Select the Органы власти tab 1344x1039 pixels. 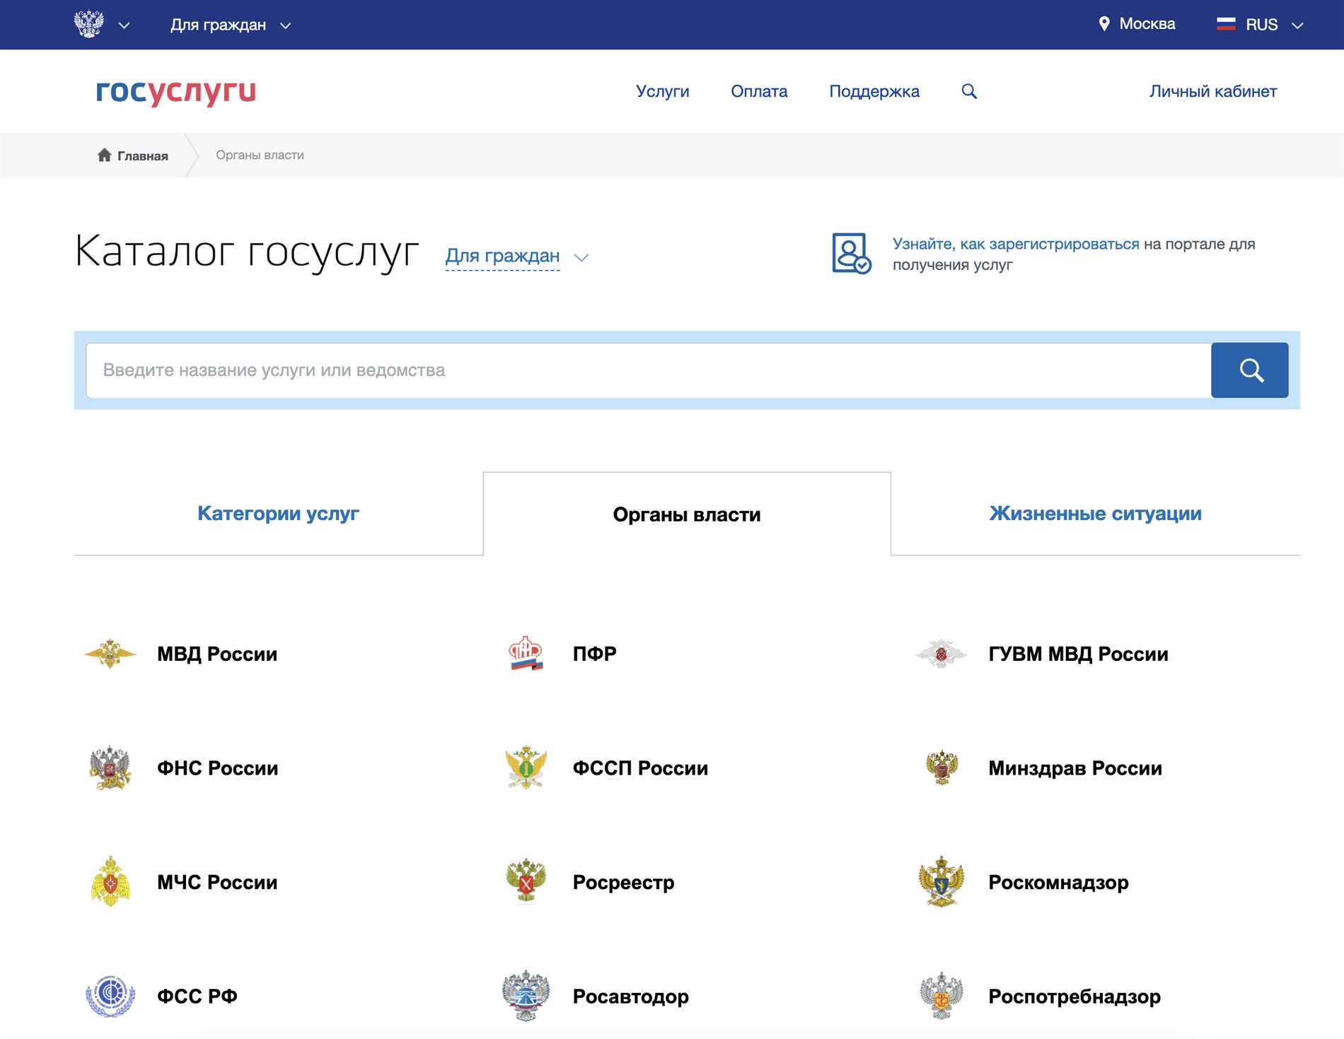coord(687,515)
